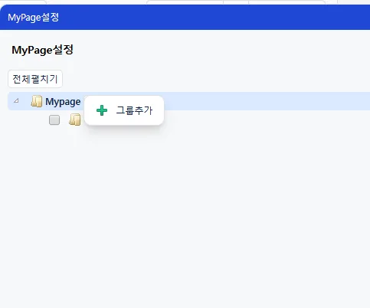The height and width of the screenshot is (308, 370).
Task: Tick the checkbox under Mypage node
Action: click(x=54, y=120)
